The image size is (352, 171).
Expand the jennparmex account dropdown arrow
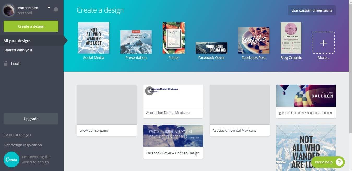pos(49,8)
